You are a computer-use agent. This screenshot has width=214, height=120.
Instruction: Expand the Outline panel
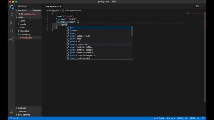[x=28, y=108]
